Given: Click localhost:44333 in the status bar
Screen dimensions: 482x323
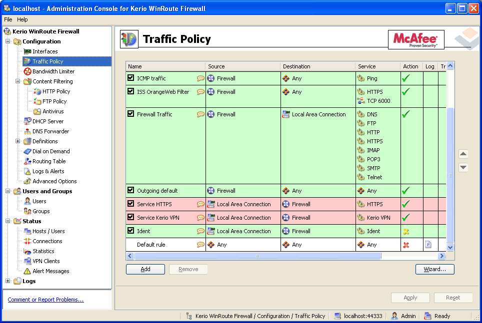Looking at the screenshot, I should coord(358,316).
